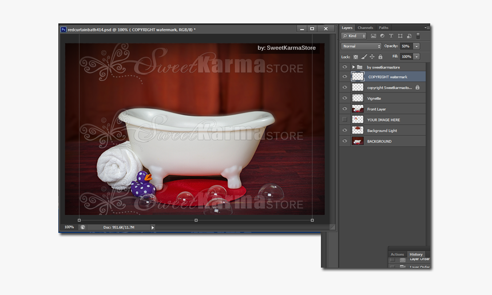492x295 pixels.
Task: Select the layer named Background Light
Action: (x=382, y=131)
